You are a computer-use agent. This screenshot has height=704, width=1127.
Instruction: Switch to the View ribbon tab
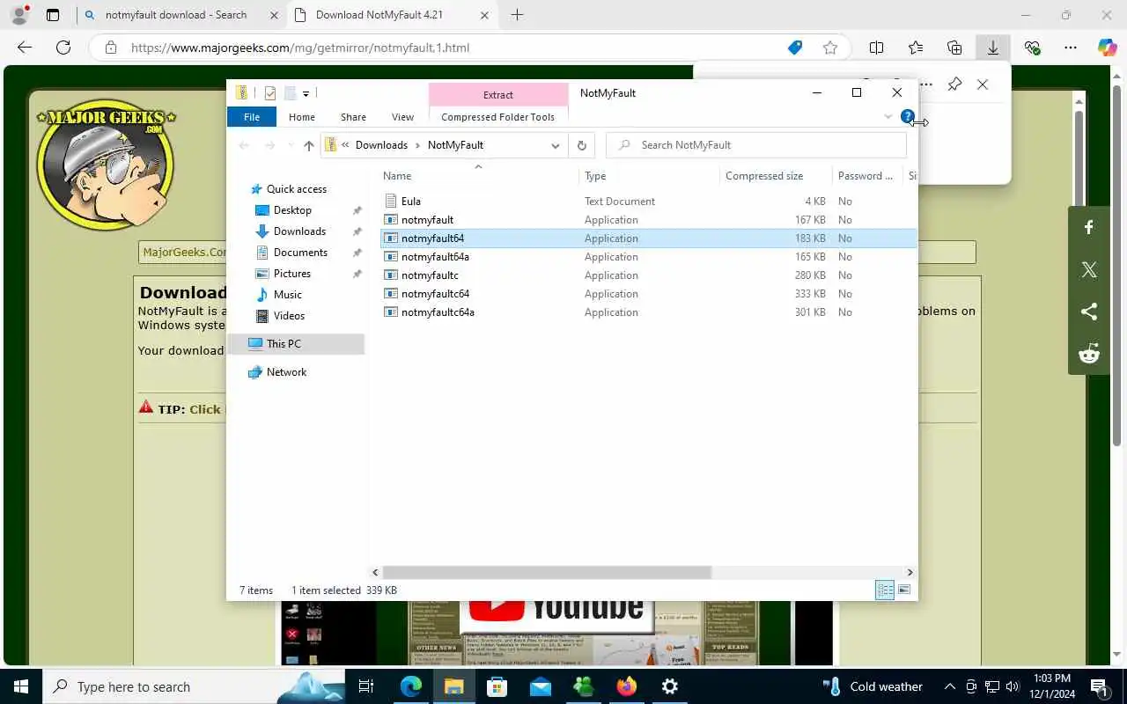point(402,117)
